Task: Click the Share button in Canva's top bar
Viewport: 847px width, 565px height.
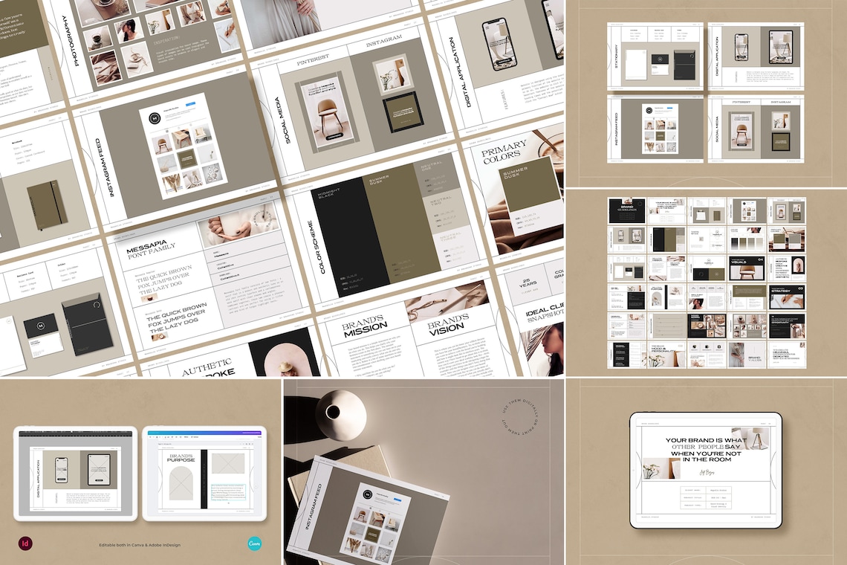Action: pos(258,431)
